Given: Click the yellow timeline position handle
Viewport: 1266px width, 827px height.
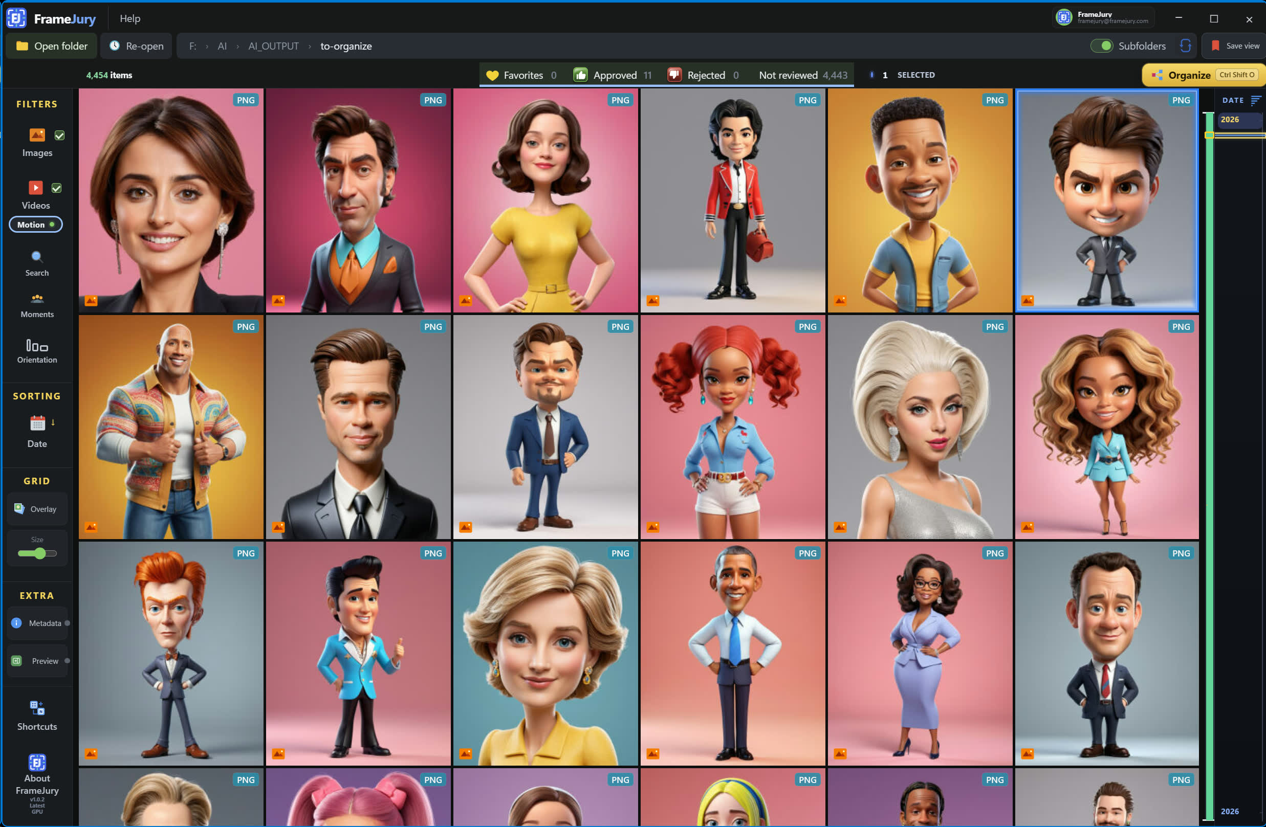Looking at the screenshot, I should [x=1209, y=135].
